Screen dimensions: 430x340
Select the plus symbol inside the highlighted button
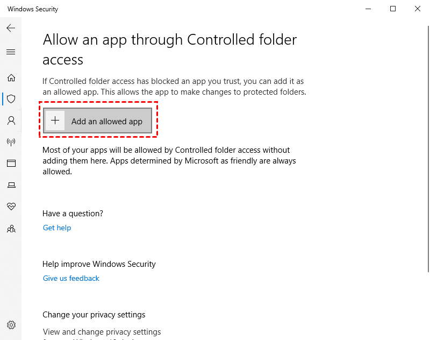coord(55,120)
